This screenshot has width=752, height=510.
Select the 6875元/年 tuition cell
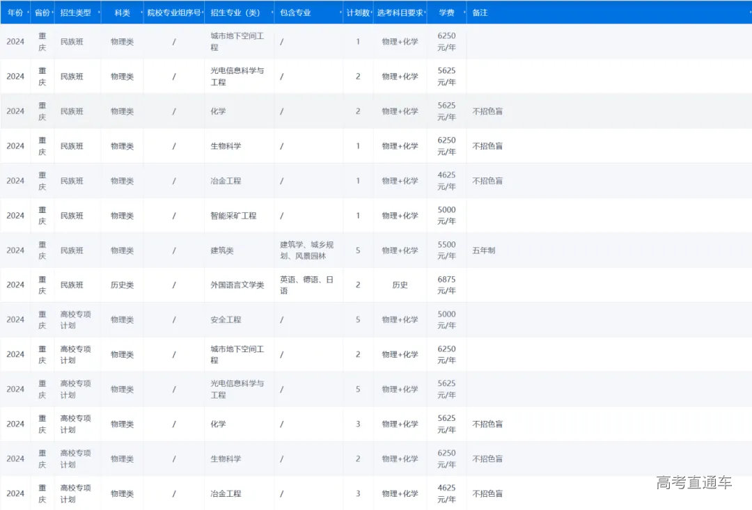[x=446, y=285]
